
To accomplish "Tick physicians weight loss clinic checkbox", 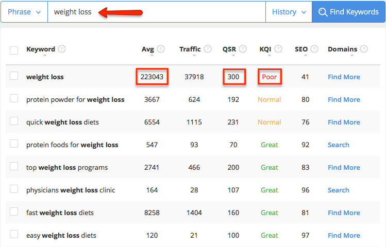I will point(14,189).
